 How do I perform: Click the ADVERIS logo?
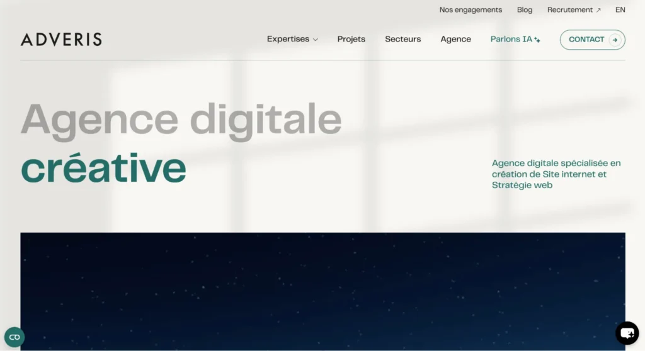[61, 40]
